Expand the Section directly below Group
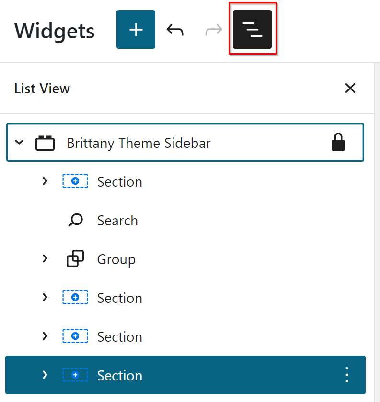The height and width of the screenshot is (402, 380). (45, 298)
